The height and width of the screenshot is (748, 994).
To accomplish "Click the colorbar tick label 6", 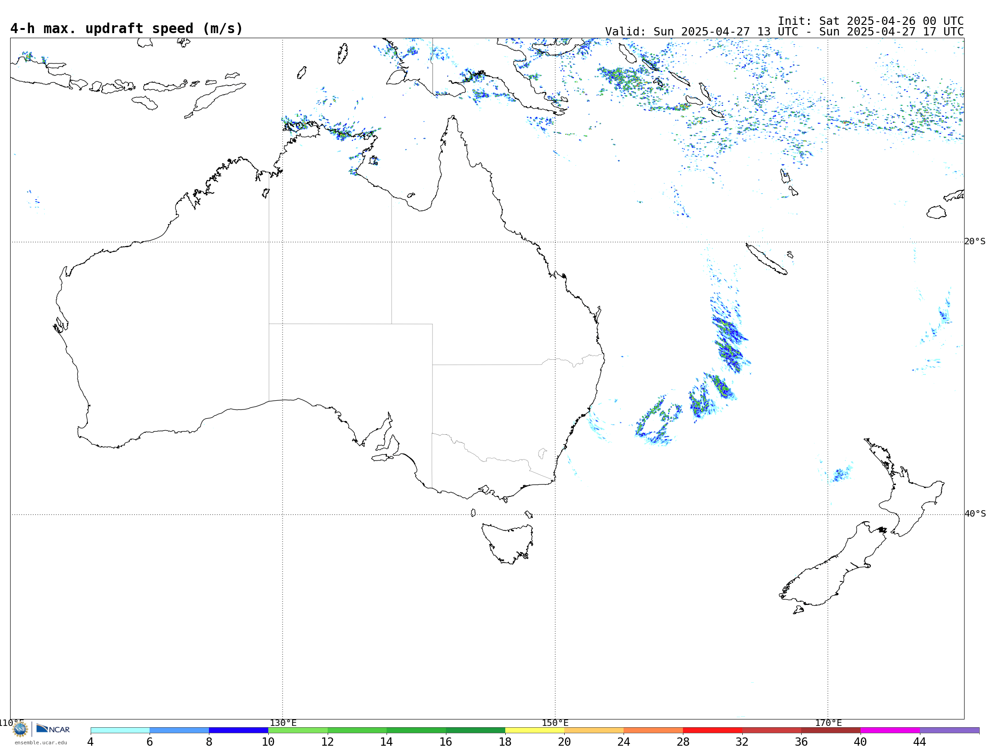I will pos(150,742).
